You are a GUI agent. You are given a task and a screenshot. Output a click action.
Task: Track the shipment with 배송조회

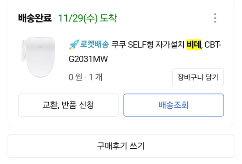tap(173, 105)
